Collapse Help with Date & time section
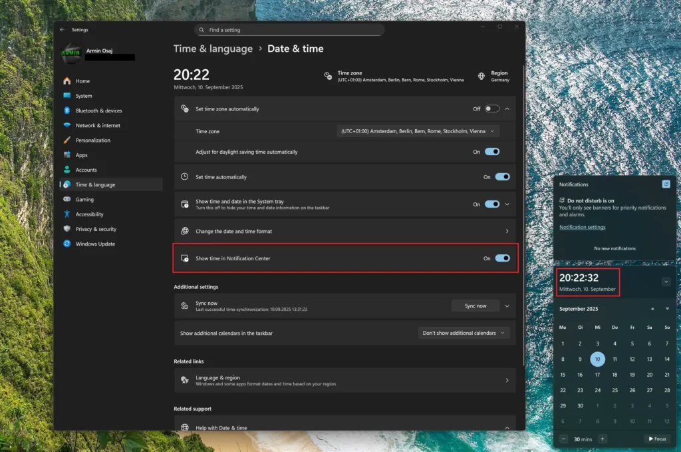This screenshot has width=681, height=452. (507, 427)
